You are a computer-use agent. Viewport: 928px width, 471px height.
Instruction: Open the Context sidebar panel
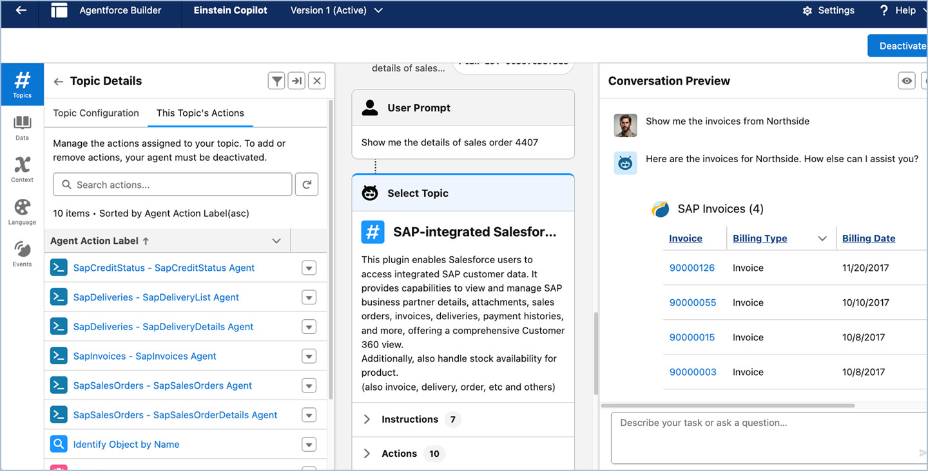22,170
